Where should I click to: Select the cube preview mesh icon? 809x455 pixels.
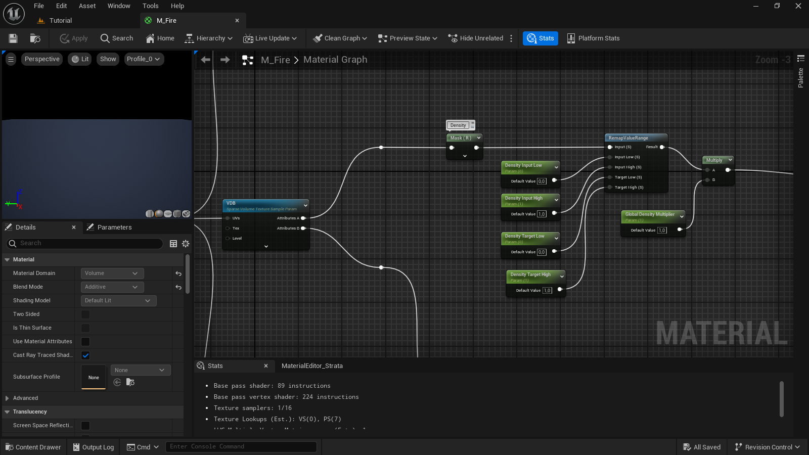coord(177,214)
